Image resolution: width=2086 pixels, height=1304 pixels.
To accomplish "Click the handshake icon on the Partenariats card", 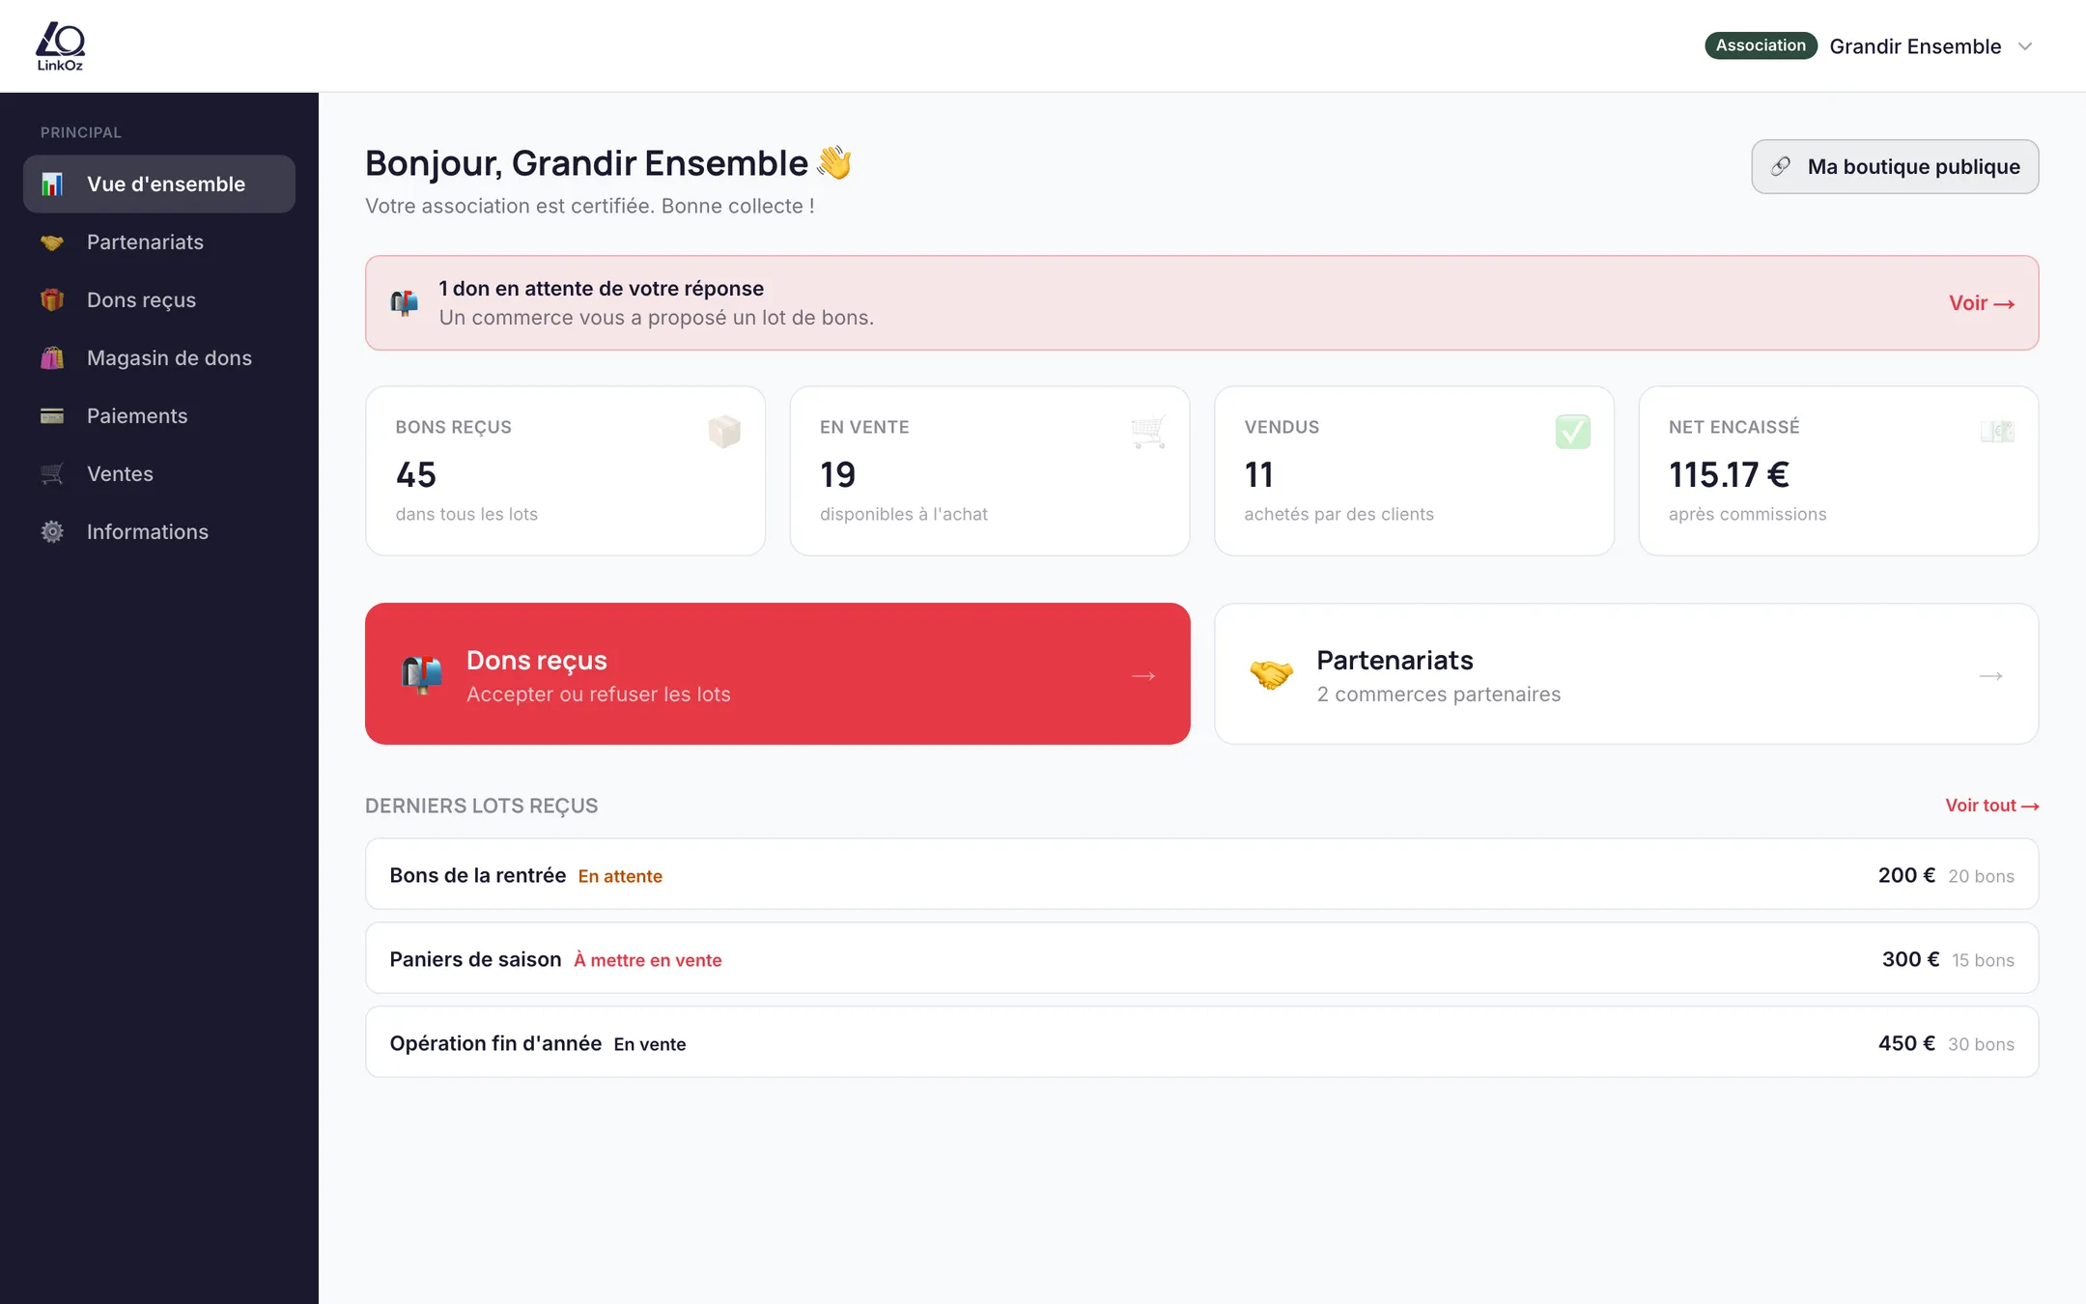I will coord(1271,674).
